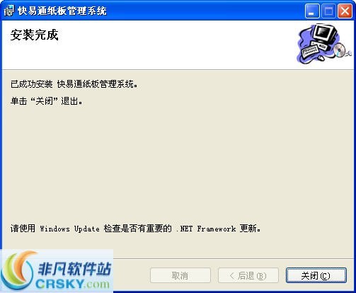Click the 已成功安装 success message
Viewport: 356px width, 293px height.
(74, 84)
